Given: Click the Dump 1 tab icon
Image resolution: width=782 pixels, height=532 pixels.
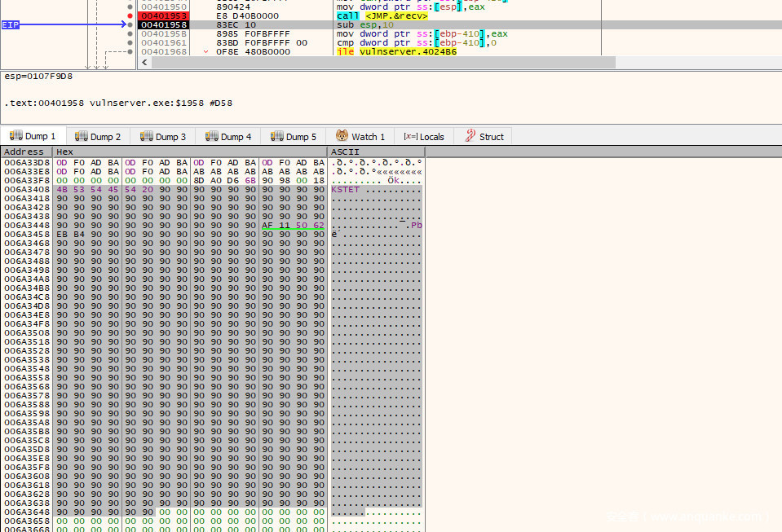Looking at the screenshot, I should pyautogui.click(x=15, y=137).
